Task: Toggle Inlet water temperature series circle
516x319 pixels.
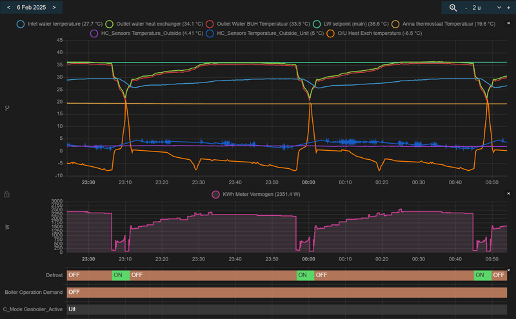Action: pyautogui.click(x=21, y=24)
